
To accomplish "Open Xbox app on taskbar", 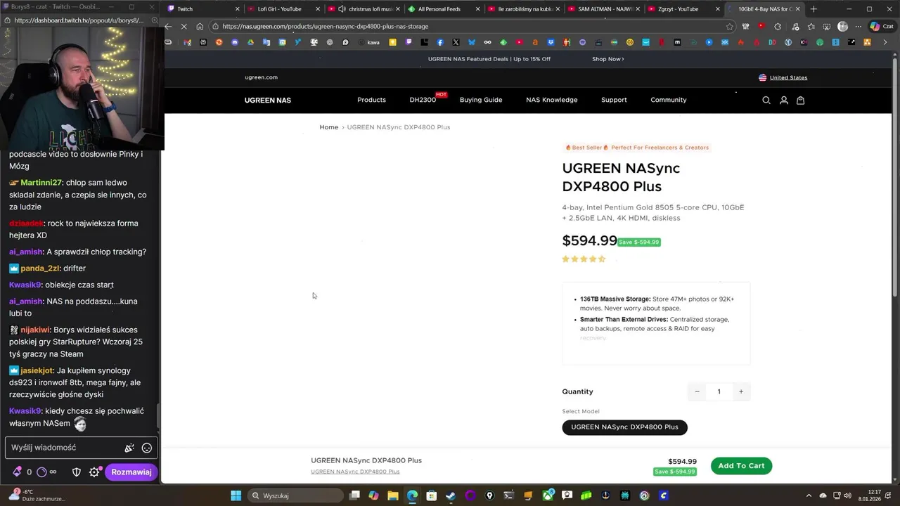I will pyautogui.click(x=548, y=495).
